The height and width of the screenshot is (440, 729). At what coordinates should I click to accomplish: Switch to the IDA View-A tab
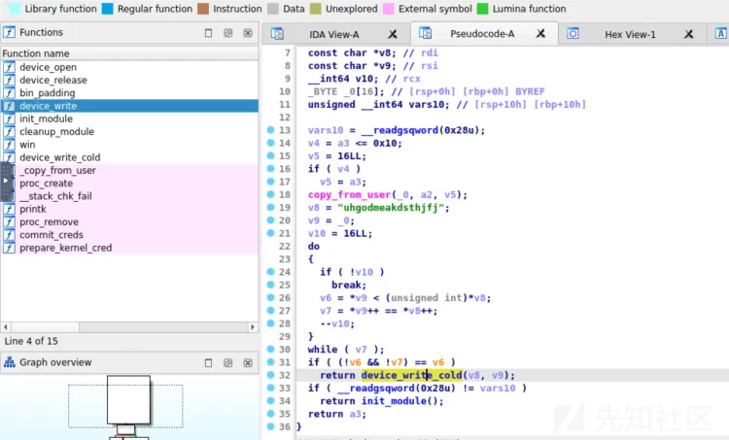click(333, 34)
